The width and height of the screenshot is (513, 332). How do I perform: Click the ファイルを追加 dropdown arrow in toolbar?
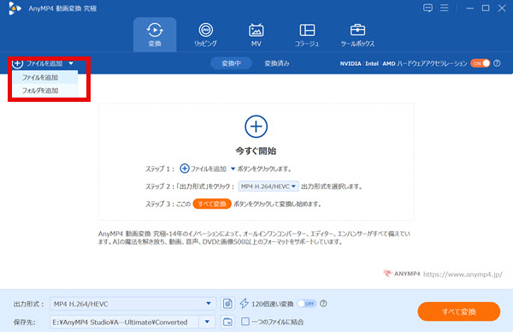point(71,63)
